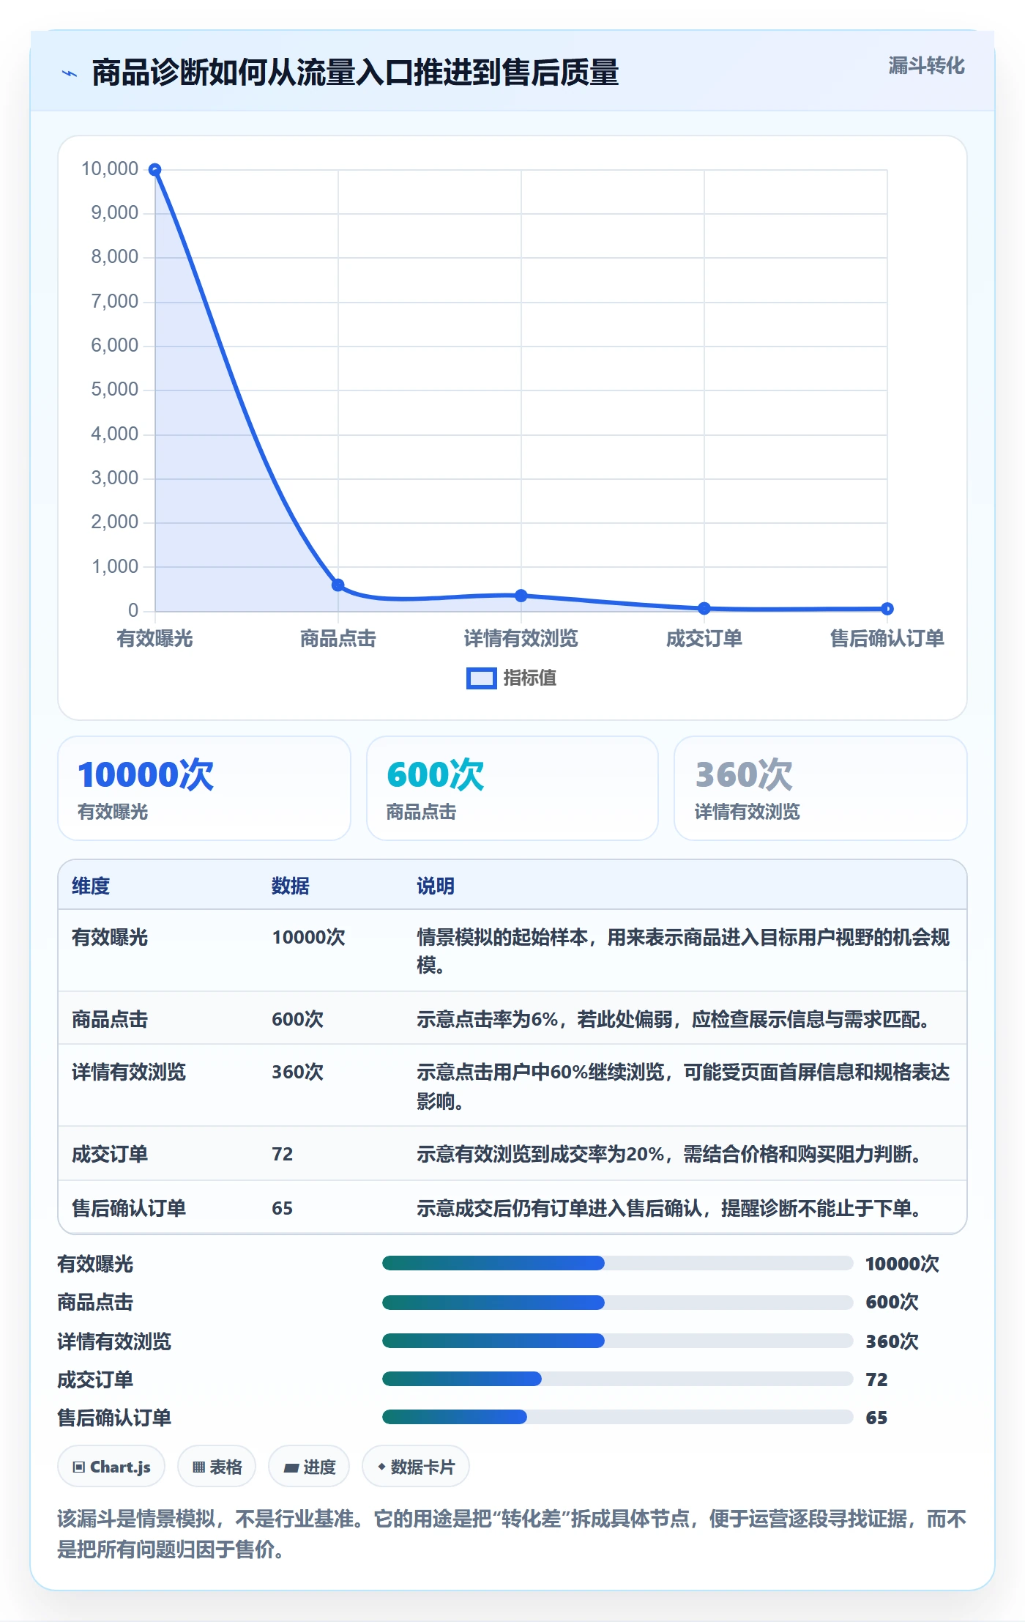Click the 商品点击 progress bar
The height and width of the screenshot is (1622, 1025).
click(618, 1302)
